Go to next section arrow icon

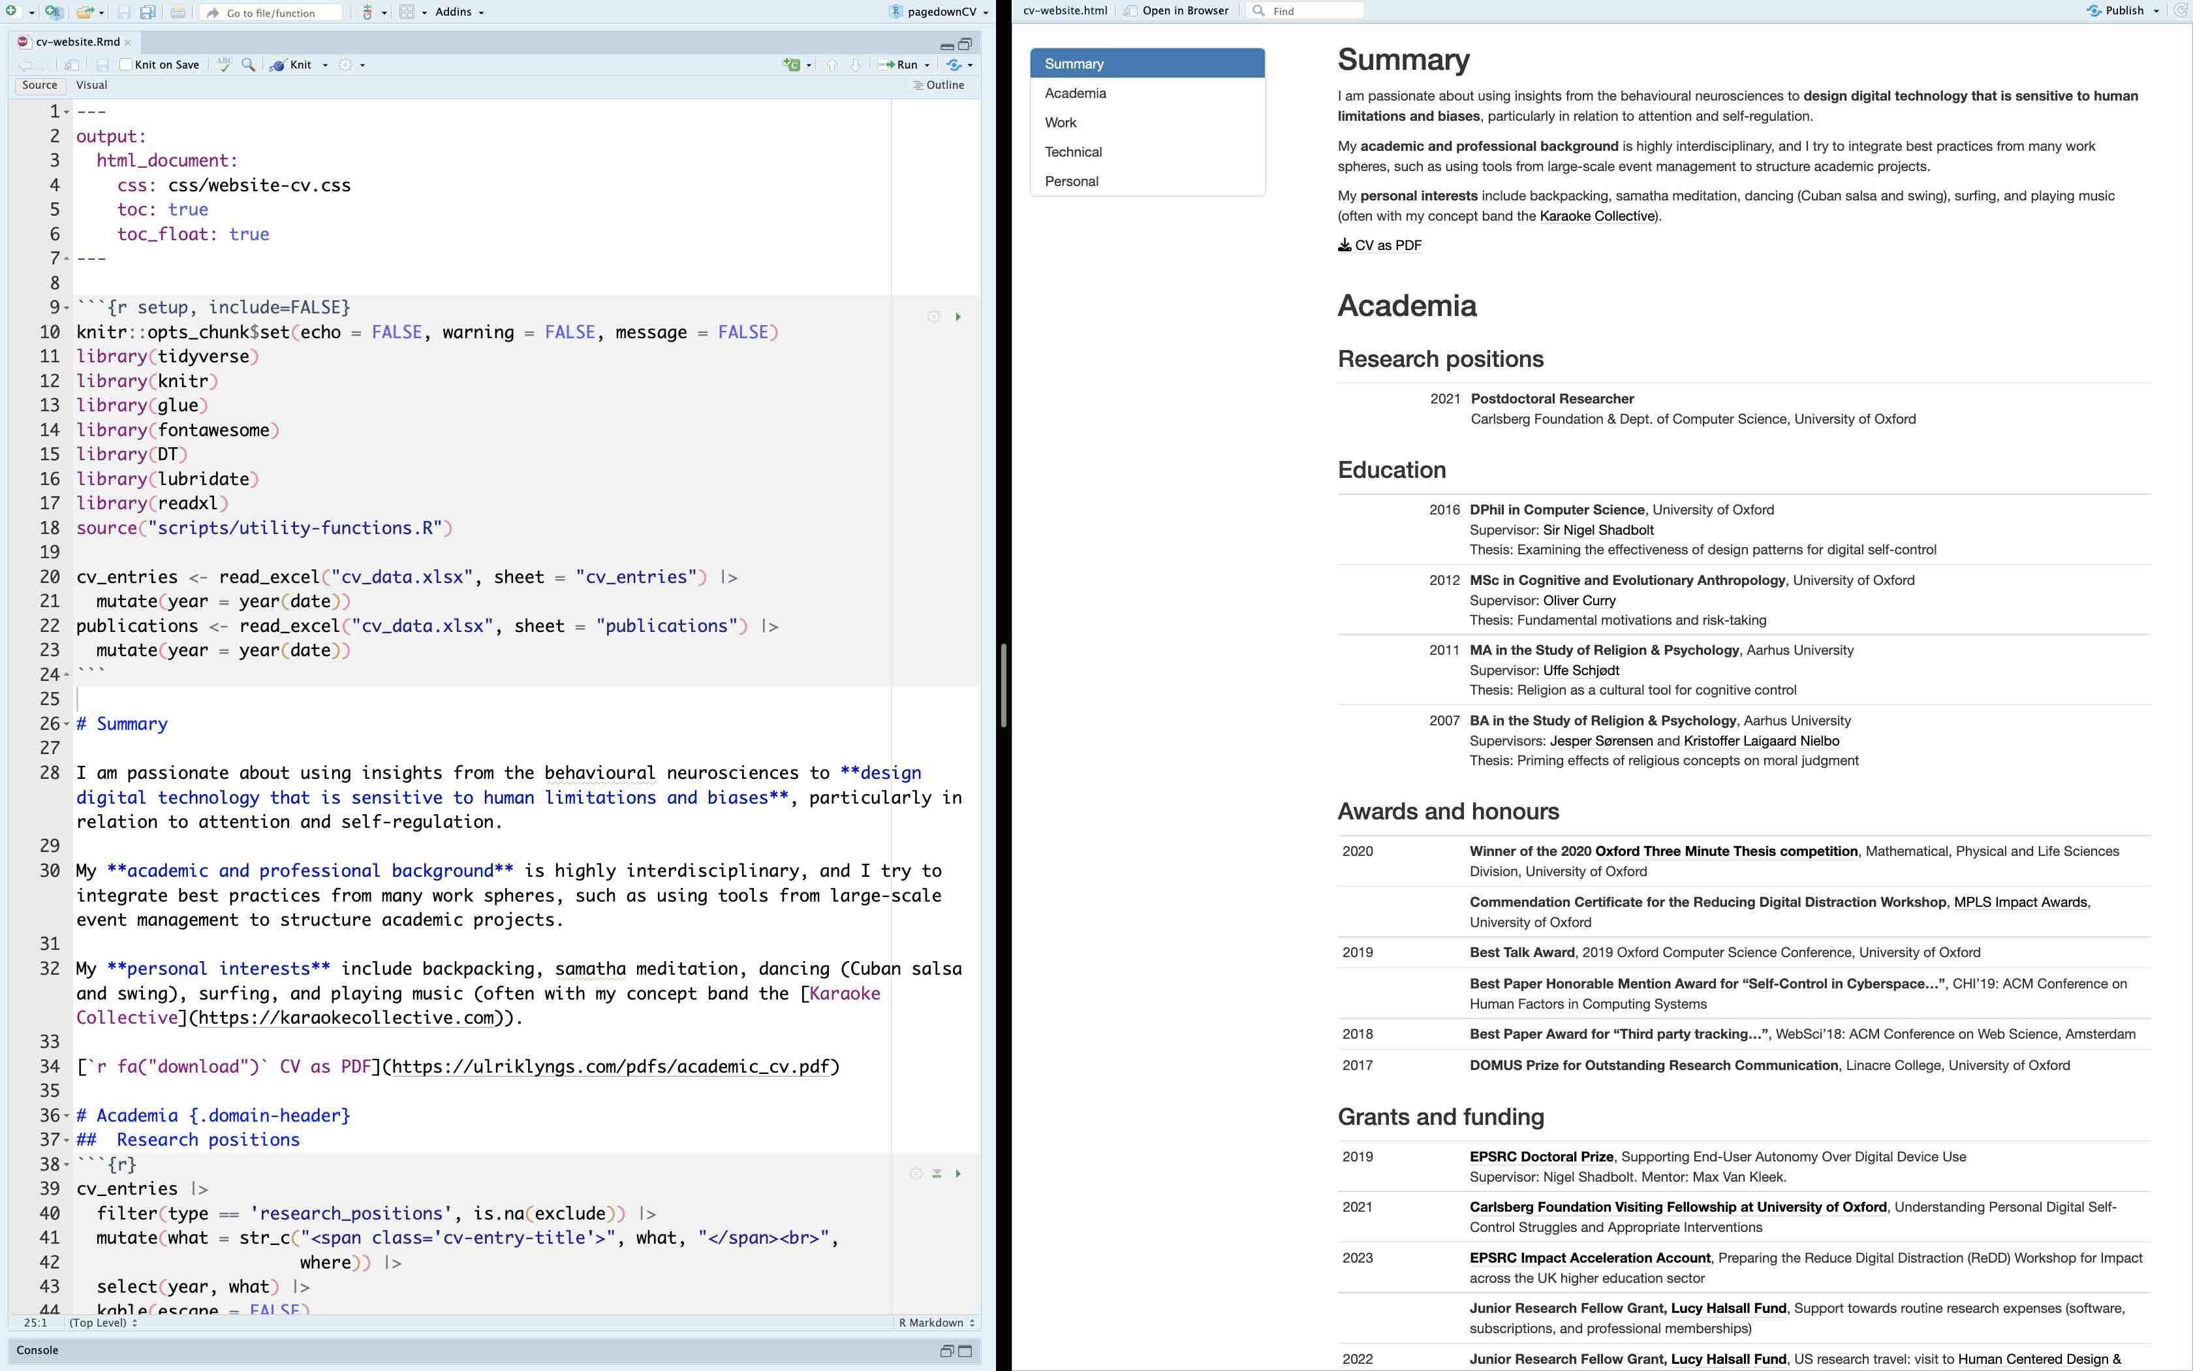coord(854,65)
